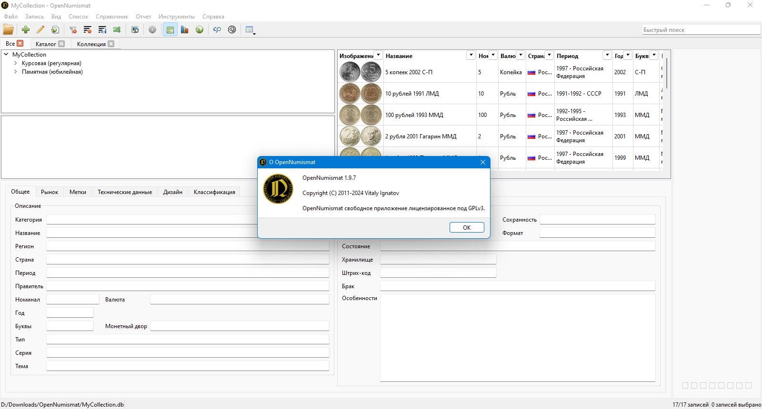
Task: Close the Каталог tab
Action: click(61, 44)
